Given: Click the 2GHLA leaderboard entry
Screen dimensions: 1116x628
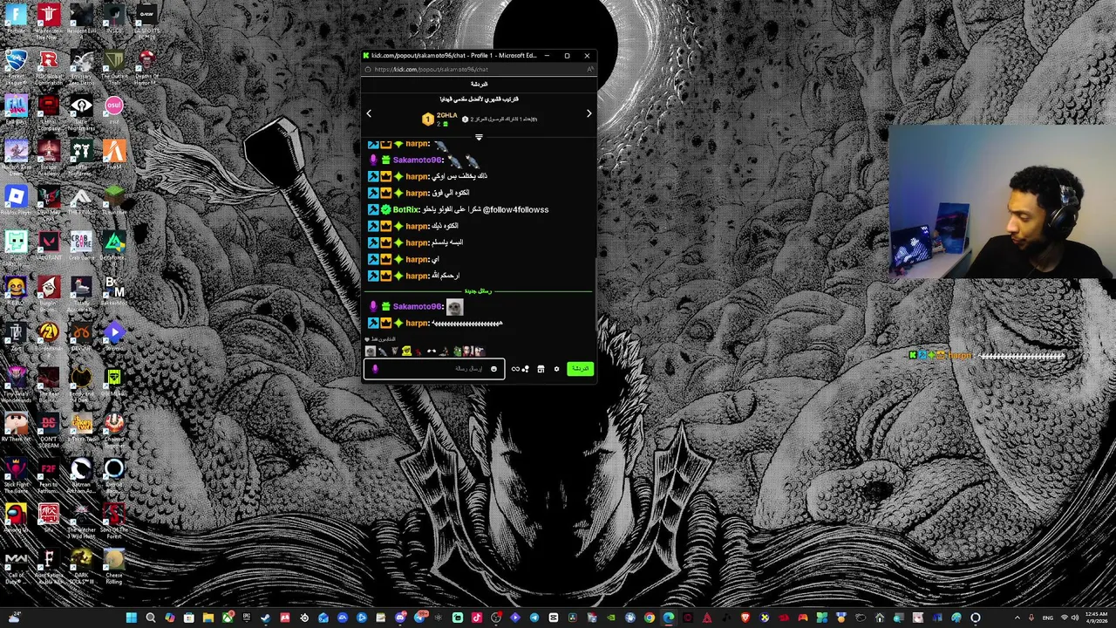Looking at the screenshot, I should coord(440,119).
